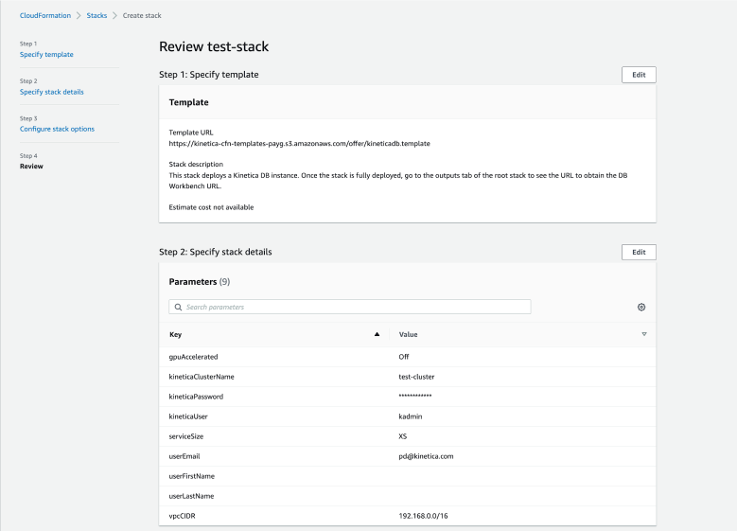Click the search magnifier icon
The image size is (737, 531).
pos(178,307)
